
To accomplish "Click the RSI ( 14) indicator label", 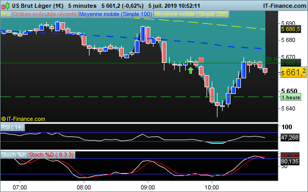I will [x=12, y=127].
